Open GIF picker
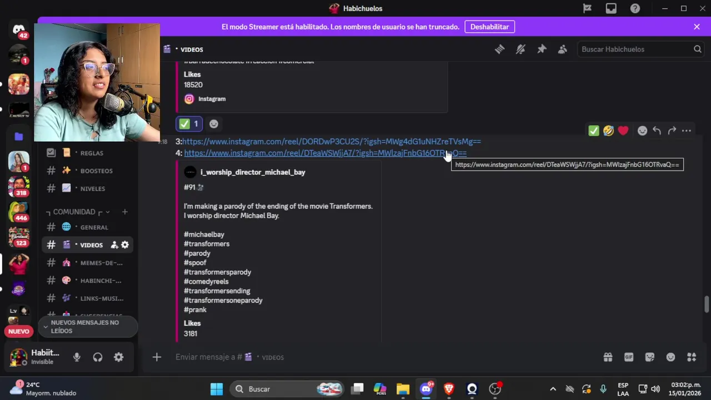This screenshot has width=711, height=400. click(x=629, y=357)
